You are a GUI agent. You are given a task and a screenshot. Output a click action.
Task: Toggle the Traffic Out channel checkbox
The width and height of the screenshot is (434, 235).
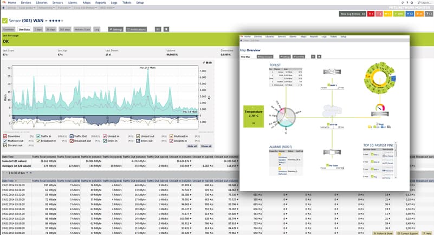(72, 136)
